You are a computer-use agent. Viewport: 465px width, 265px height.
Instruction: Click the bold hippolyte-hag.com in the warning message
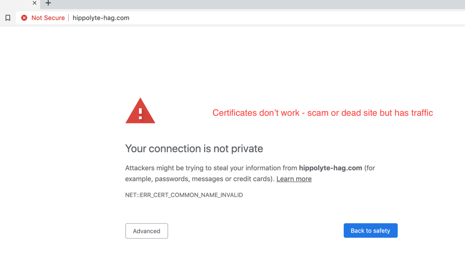click(330, 168)
